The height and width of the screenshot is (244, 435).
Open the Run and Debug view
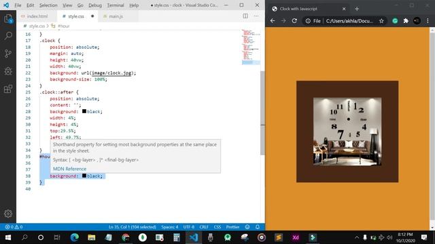coord(8,71)
